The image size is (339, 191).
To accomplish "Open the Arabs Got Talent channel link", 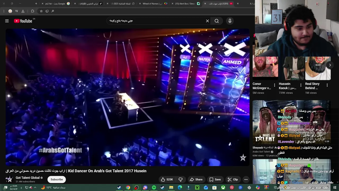I will coord(261,152).
